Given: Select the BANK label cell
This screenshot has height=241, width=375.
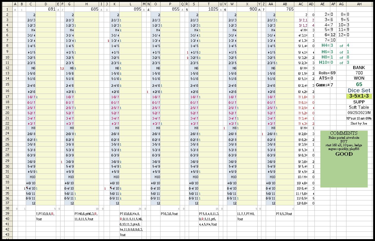Looking at the screenshot, I should point(359,68).
